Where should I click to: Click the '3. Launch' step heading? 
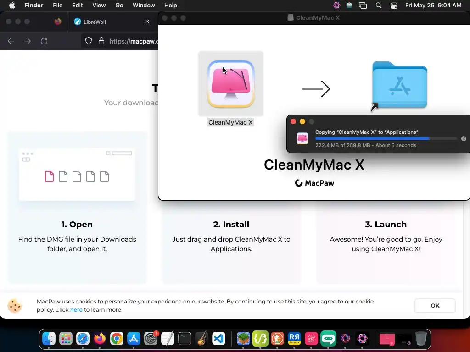click(386, 225)
